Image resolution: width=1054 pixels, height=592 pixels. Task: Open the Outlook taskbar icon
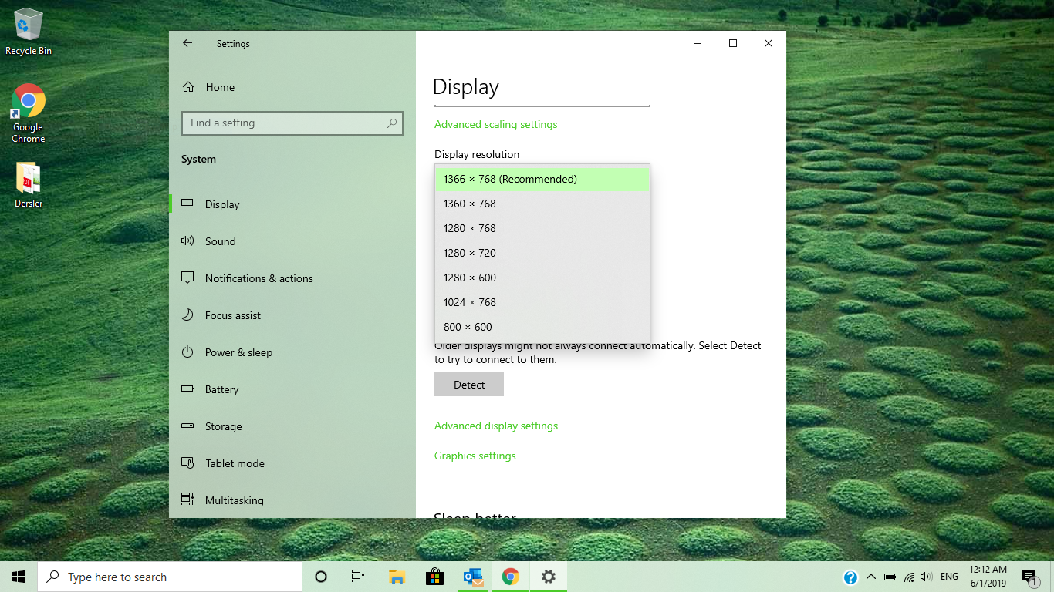point(473,577)
